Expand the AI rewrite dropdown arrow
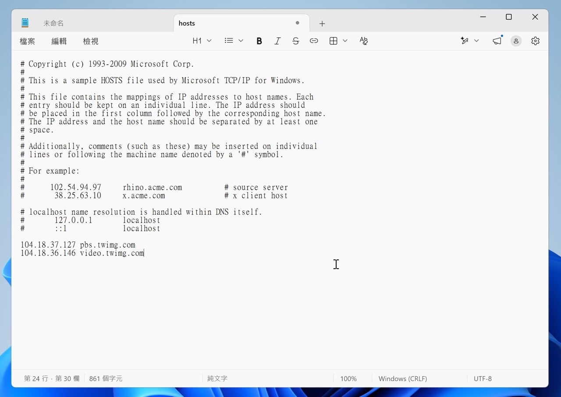The image size is (561, 397). [476, 41]
